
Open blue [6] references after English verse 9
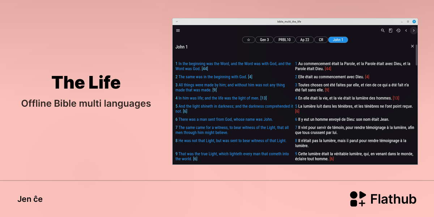click(195, 159)
